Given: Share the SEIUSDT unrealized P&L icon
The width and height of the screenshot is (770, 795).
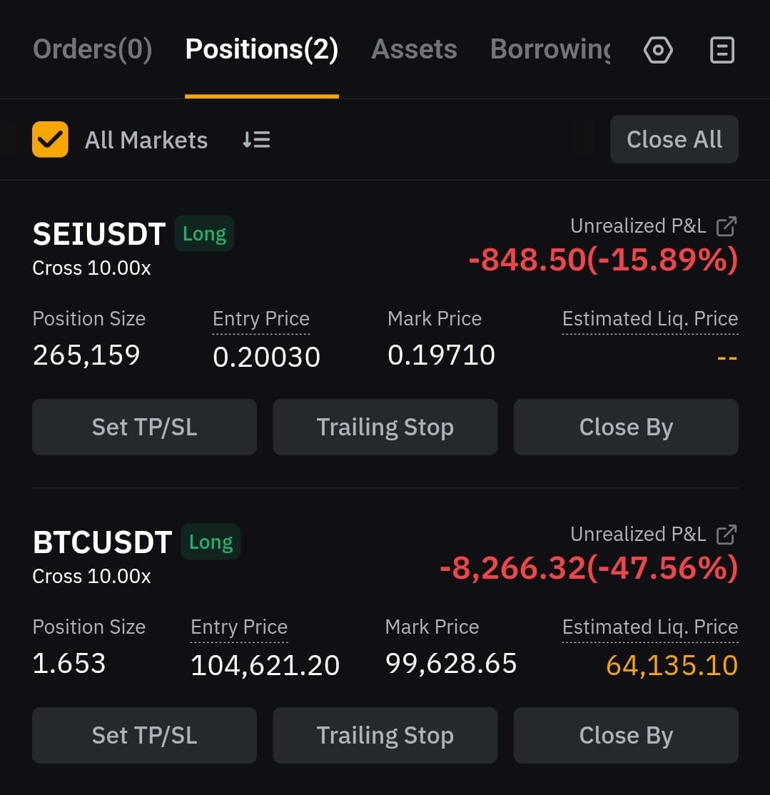Looking at the screenshot, I should [x=726, y=226].
